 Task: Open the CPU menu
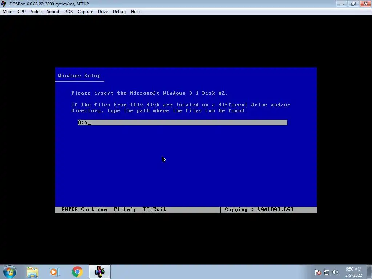pos(21,12)
